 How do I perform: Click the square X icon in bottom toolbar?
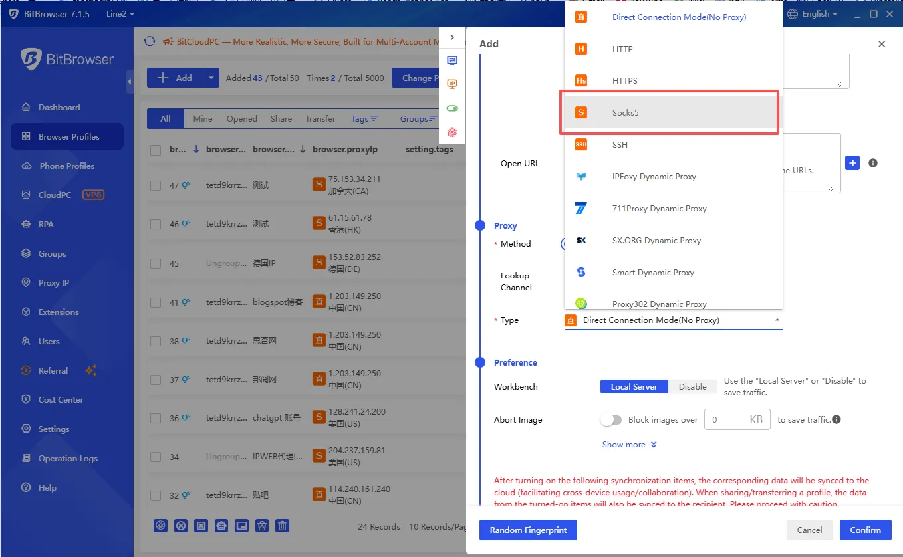[201, 526]
